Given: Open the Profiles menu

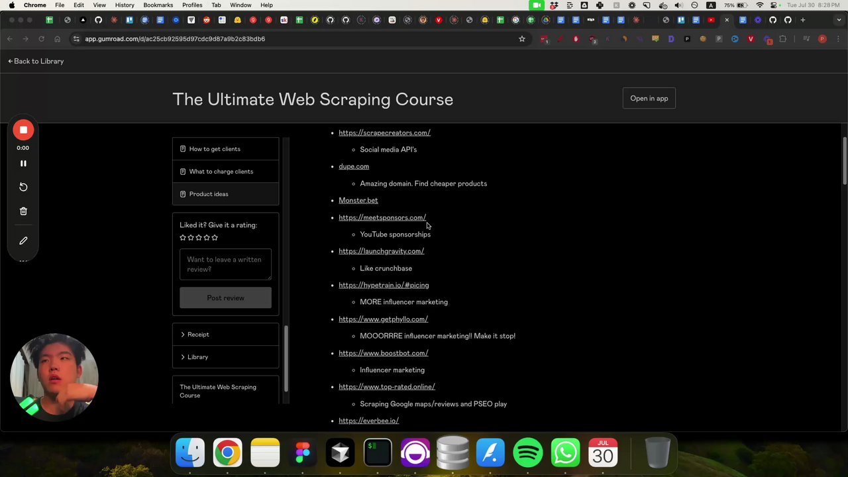Looking at the screenshot, I should click(192, 5).
